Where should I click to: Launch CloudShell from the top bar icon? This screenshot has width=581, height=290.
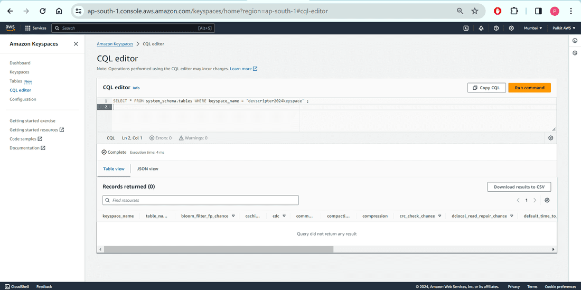pos(466,28)
